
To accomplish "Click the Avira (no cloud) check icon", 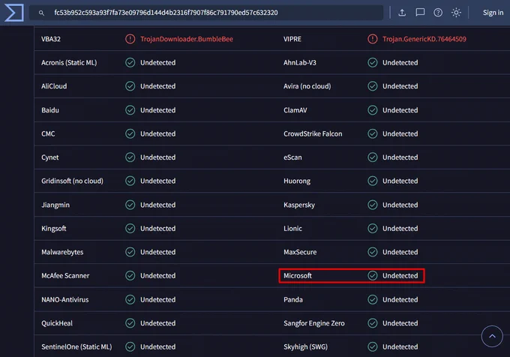I will [373, 86].
